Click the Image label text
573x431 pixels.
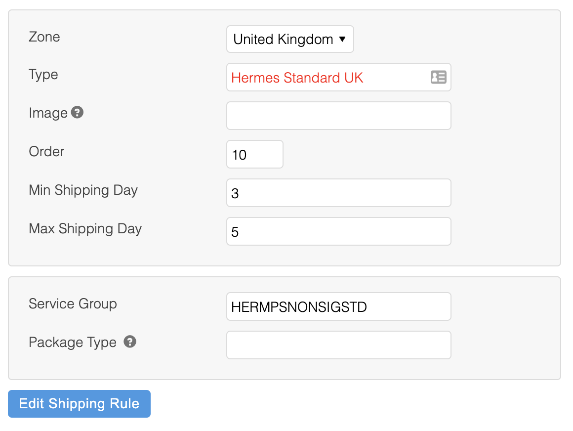(48, 113)
